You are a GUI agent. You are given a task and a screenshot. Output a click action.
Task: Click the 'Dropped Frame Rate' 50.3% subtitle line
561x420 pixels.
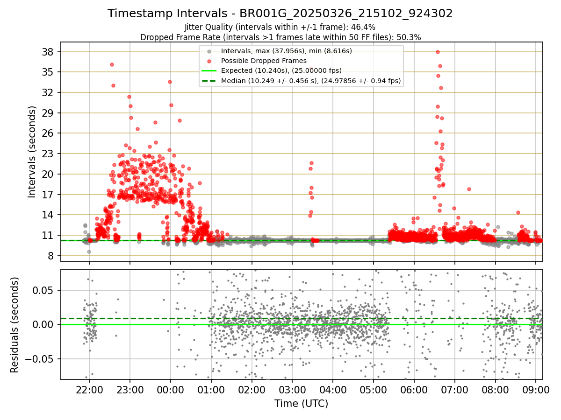[x=280, y=37]
